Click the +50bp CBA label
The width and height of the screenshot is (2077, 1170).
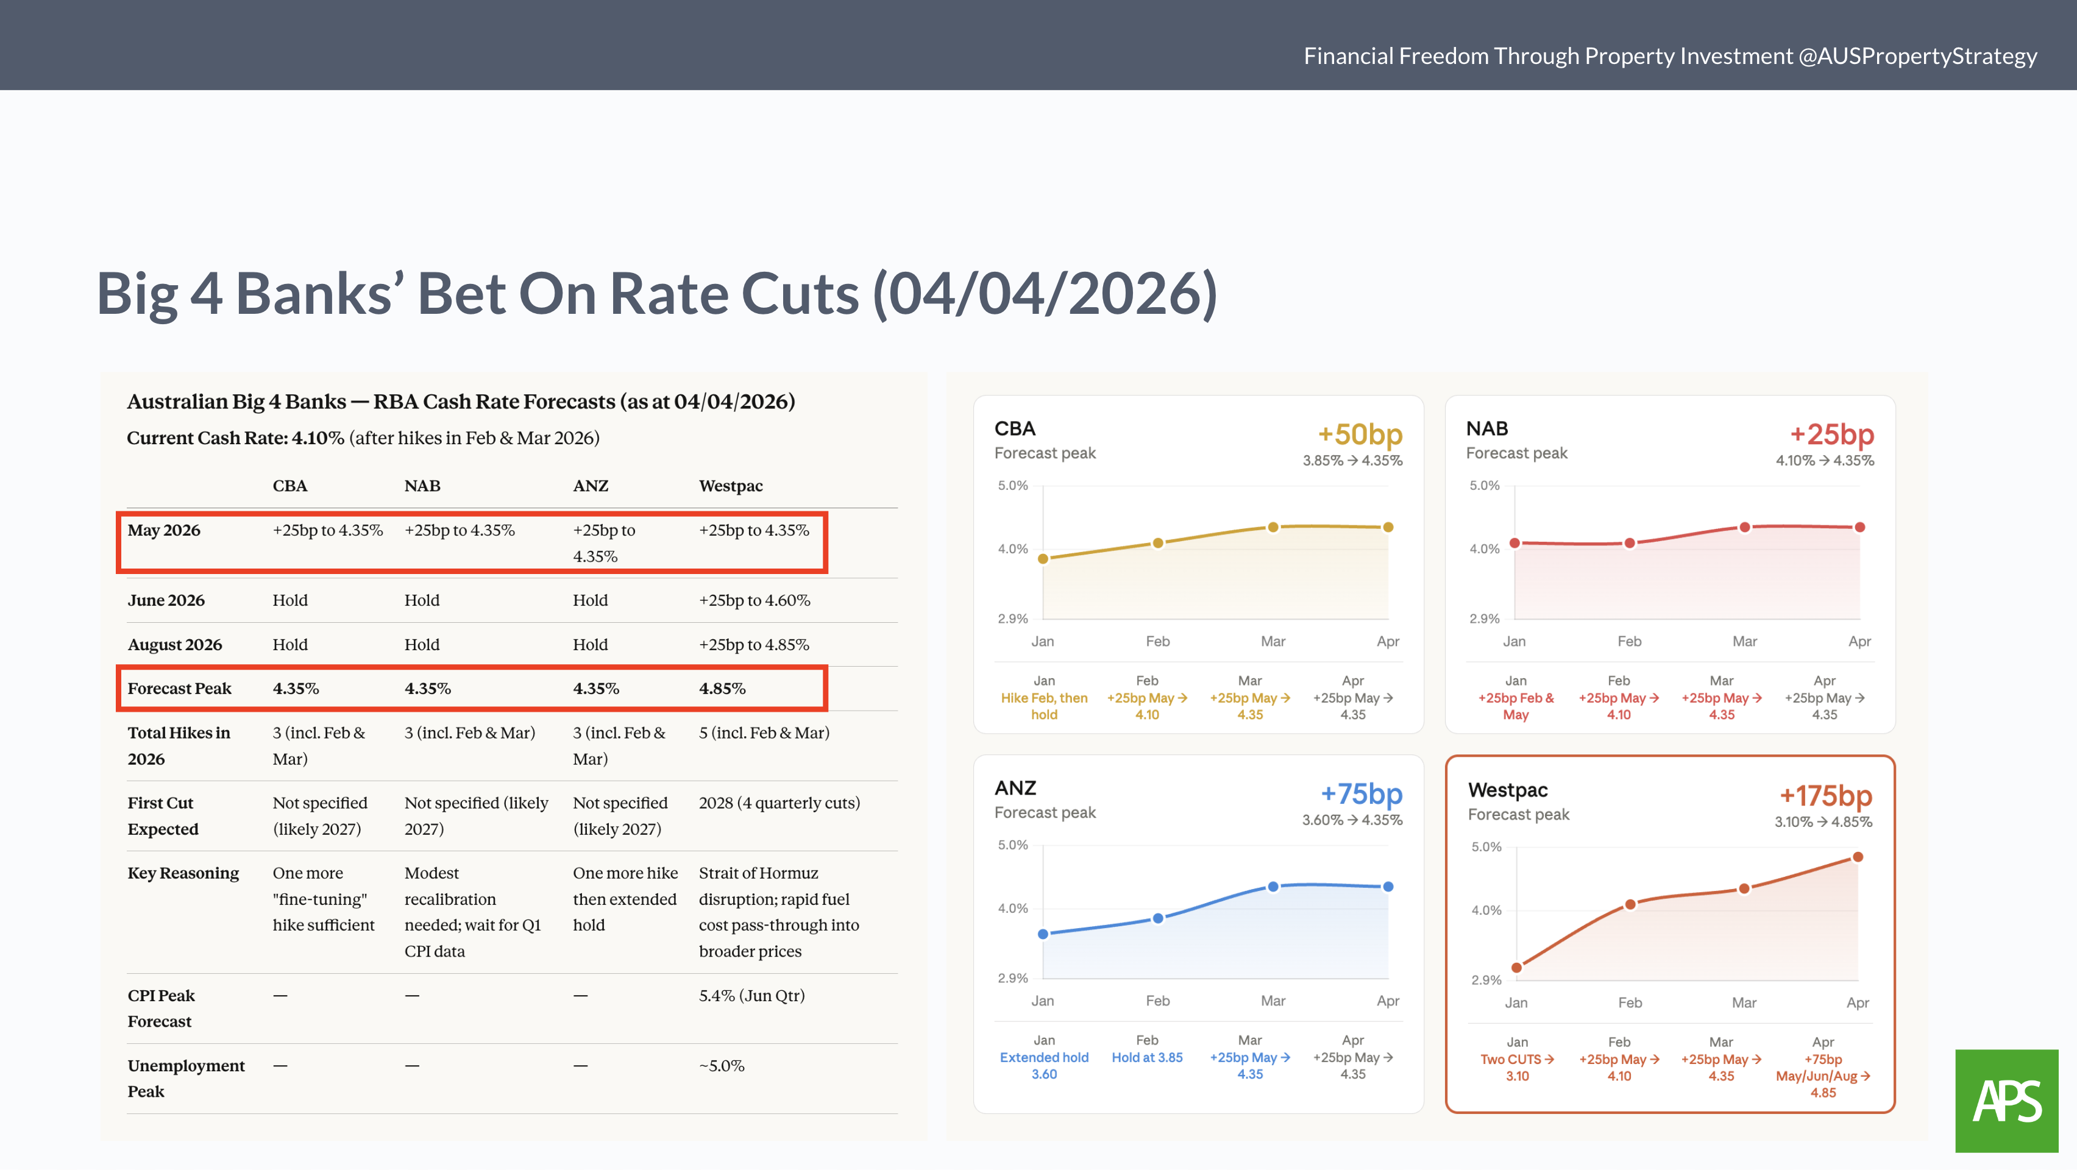1360,434
